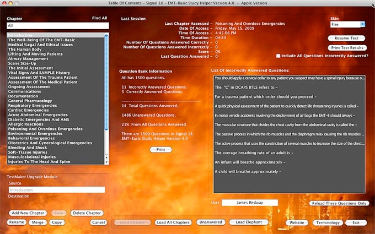Click the greyed Load Chapter button
The height and width of the screenshot is (234, 375).
[132, 222]
